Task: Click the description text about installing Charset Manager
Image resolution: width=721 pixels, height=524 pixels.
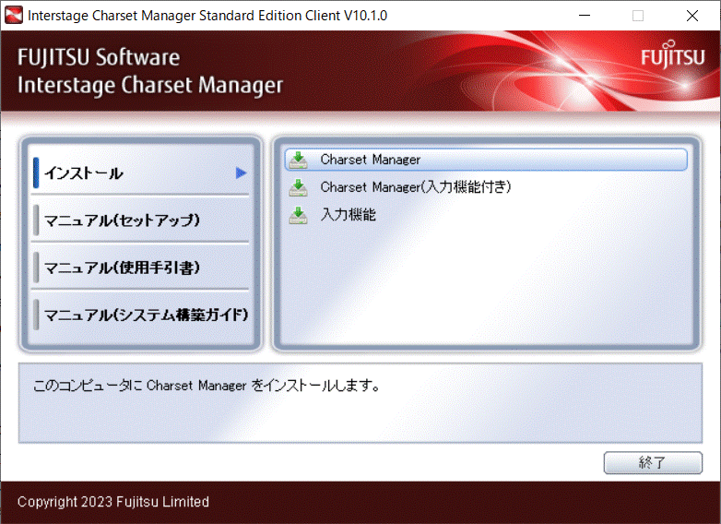Action: click(x=207, y=385)
